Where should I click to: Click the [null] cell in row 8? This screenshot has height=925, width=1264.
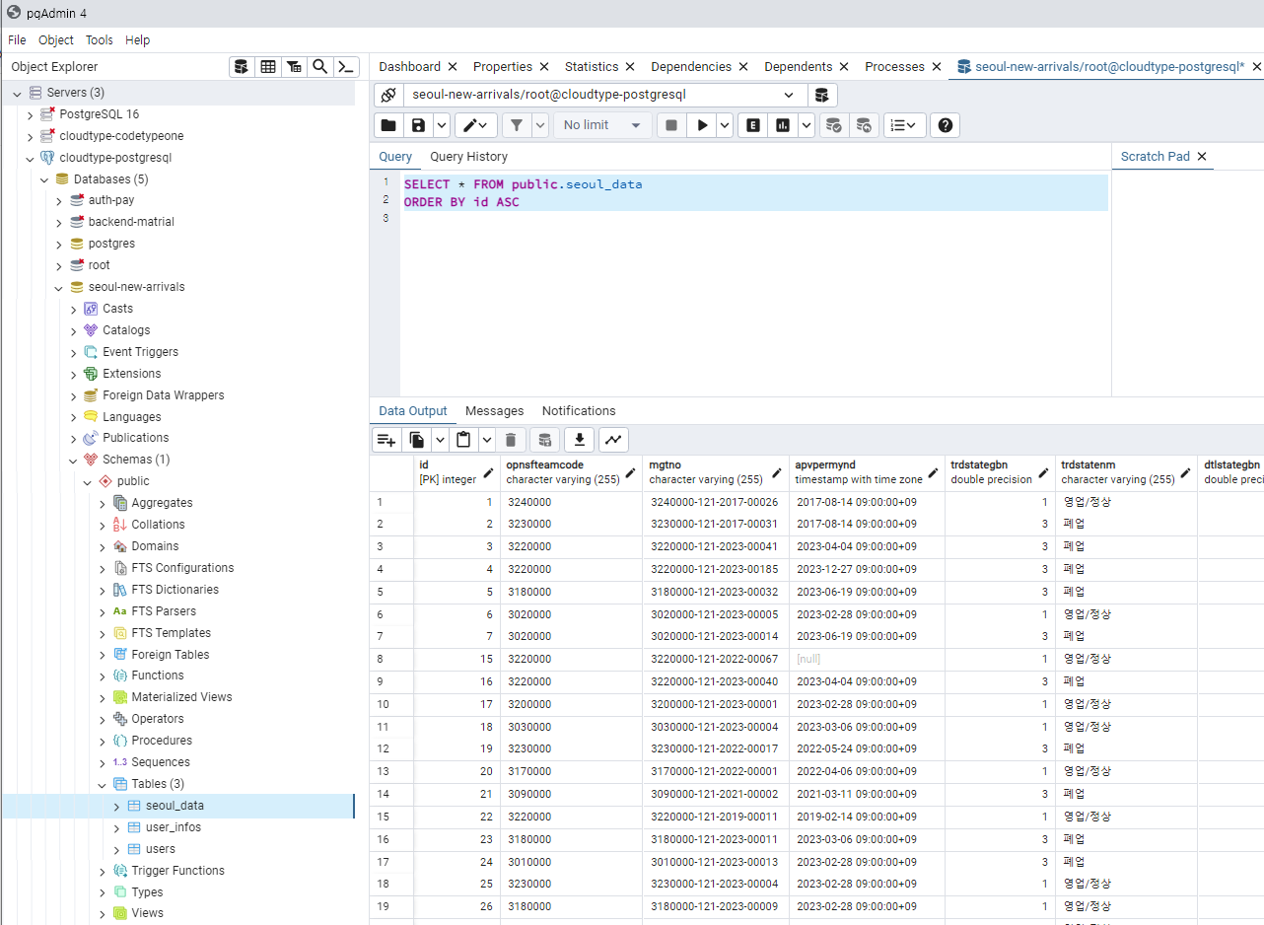tap(865, 659)
